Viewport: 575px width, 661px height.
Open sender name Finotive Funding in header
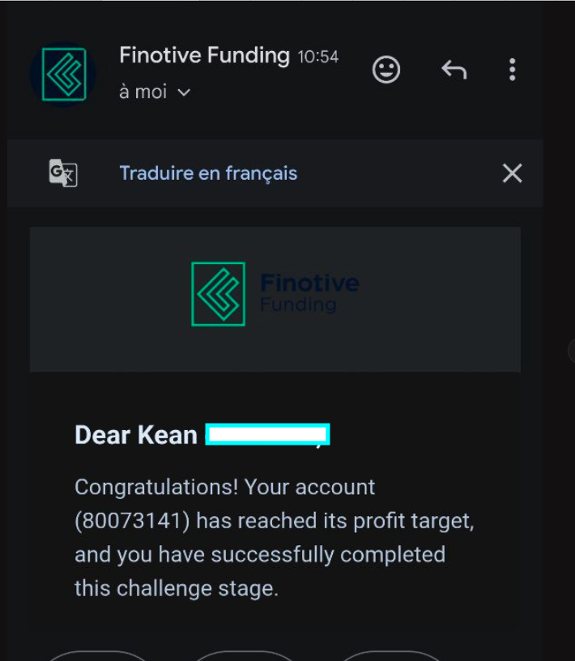click(x=204, y=55)
